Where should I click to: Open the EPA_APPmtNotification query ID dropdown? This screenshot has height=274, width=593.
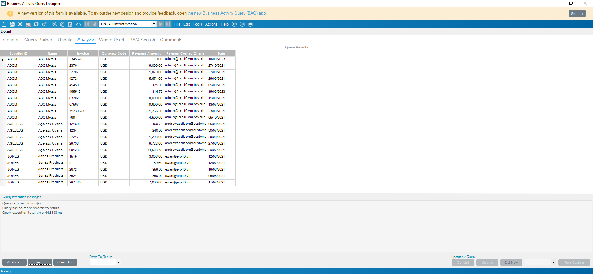pyautogui.click(x=154, y=24)
